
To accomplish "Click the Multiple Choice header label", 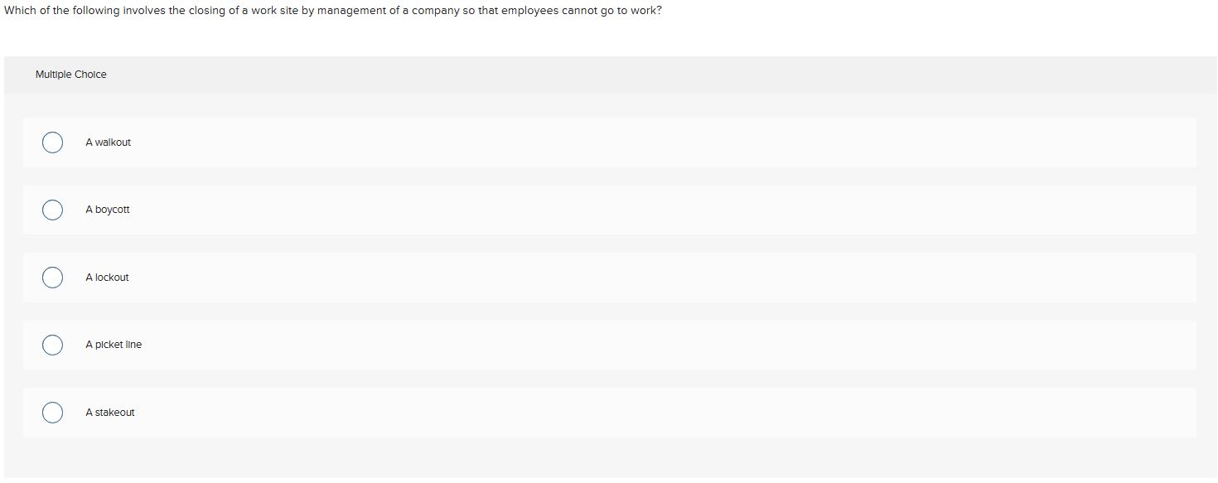I will (71, 74).
